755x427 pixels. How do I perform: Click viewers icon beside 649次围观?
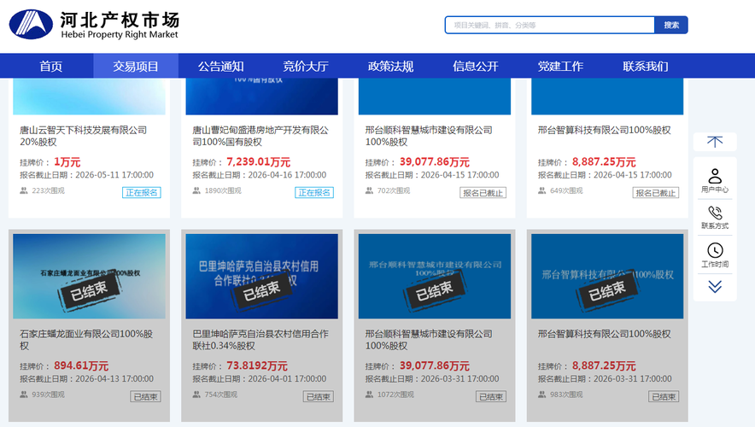pos(542,190)
